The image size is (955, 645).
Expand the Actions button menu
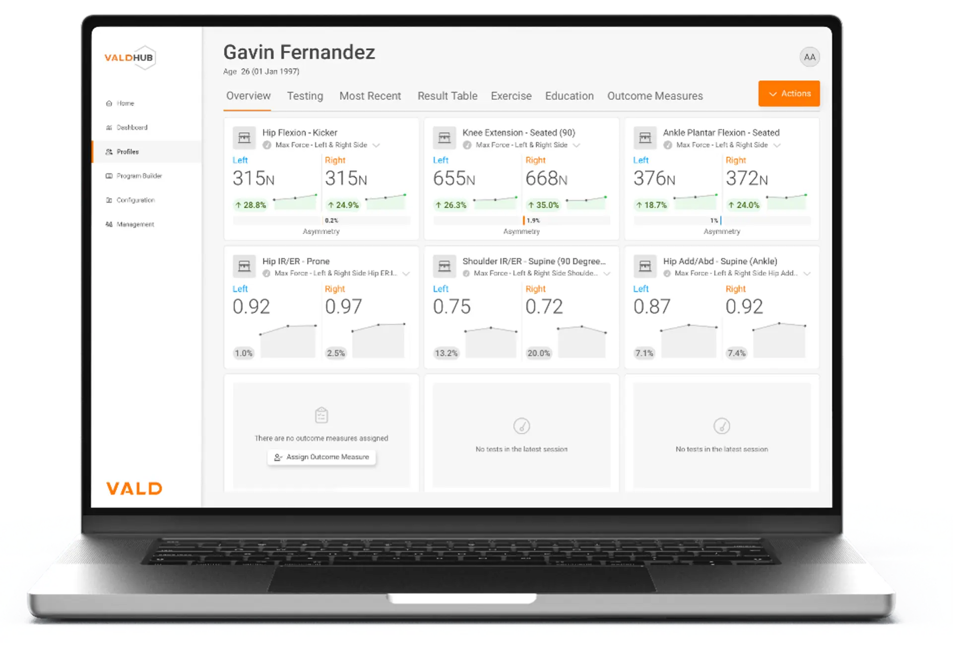point(788,93)
